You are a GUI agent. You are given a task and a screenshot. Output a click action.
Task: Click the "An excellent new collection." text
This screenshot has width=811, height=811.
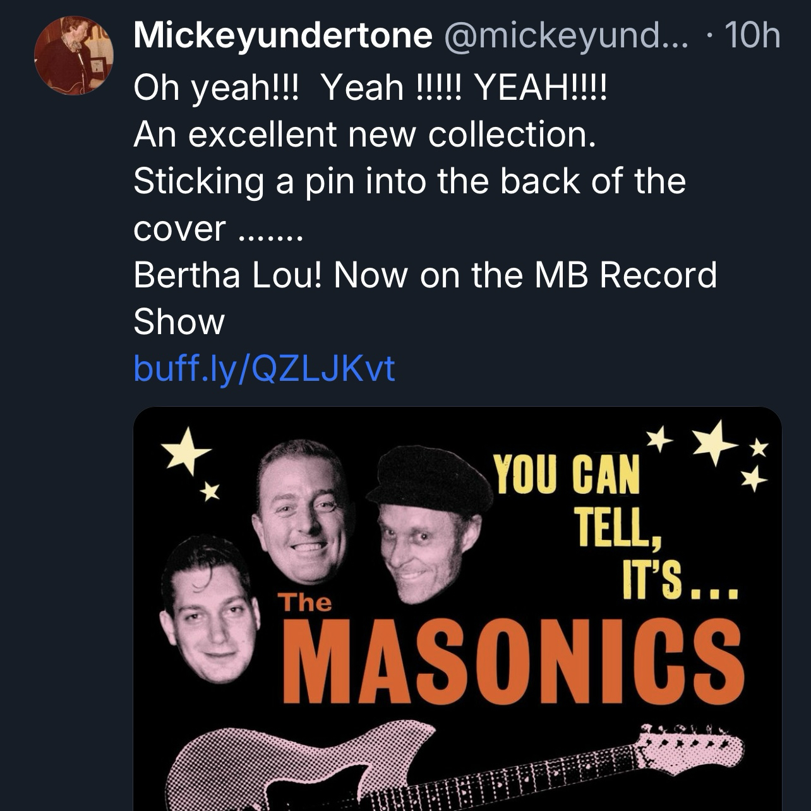point(364,134)
